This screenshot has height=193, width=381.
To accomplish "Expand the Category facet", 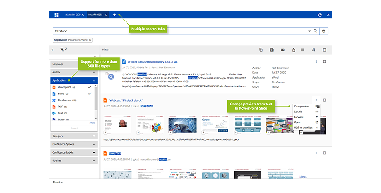I will (x=74, y=136).
